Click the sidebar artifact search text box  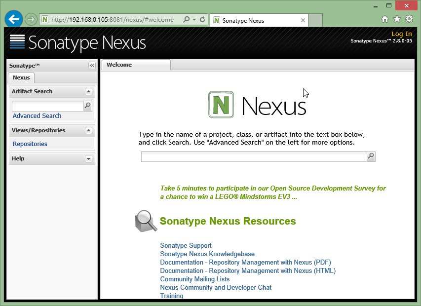(x=48, y=106)
